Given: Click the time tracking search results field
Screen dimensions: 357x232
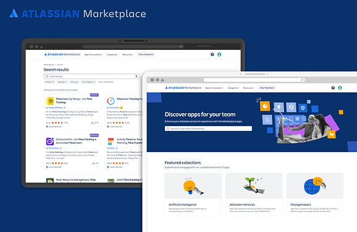Looking at the screenshot, I should 91,76.
